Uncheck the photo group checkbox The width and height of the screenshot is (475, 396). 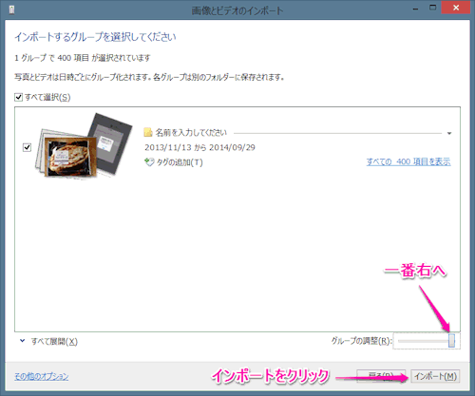[x=27, y=147]
